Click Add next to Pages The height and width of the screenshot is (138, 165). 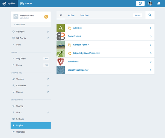46,65
